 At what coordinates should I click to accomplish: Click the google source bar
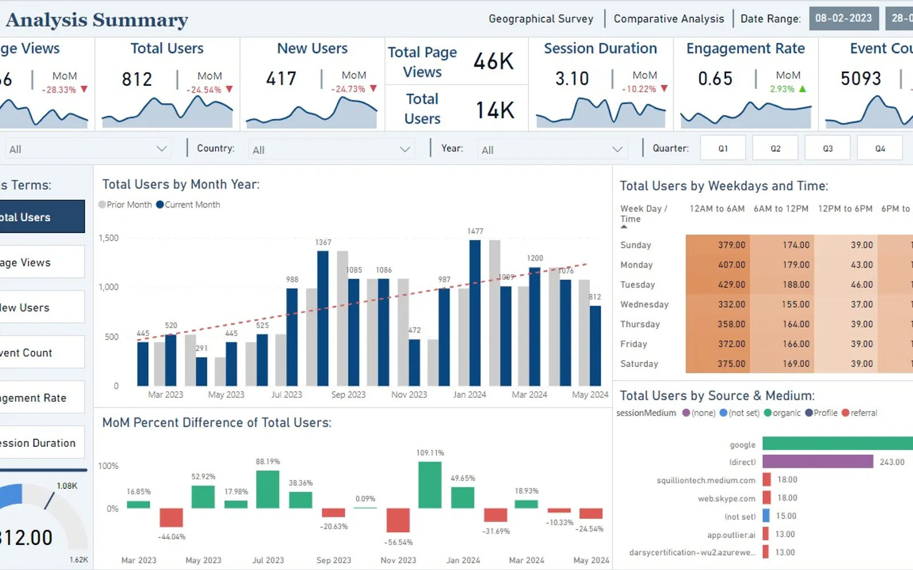838,443
